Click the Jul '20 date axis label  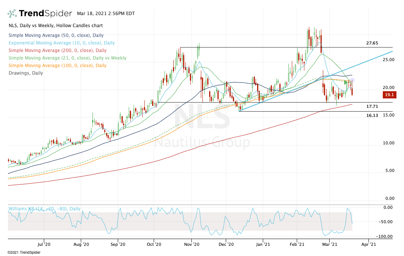click(44, 244)
